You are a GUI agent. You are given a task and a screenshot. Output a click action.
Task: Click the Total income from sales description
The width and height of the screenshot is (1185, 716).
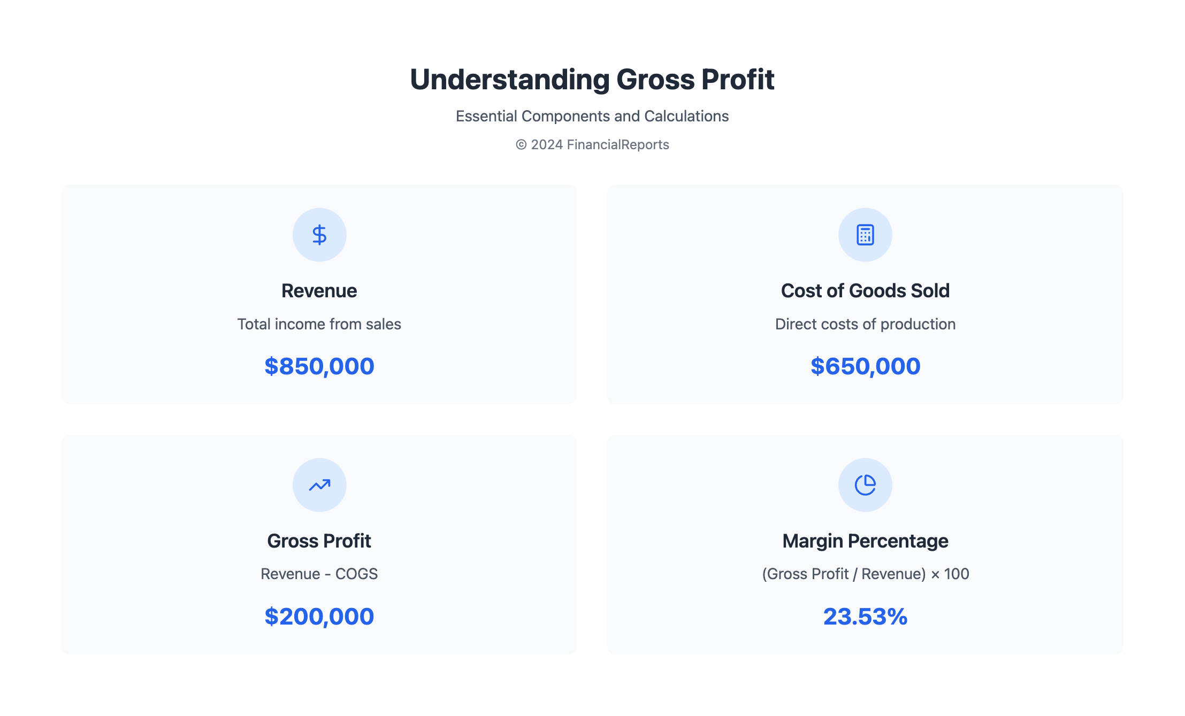pos(319,324)
